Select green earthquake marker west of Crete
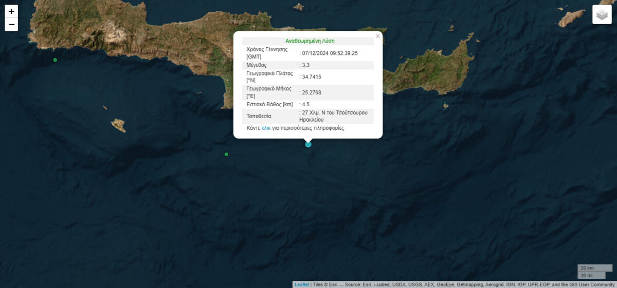617x288 pixels. click(55, 60)
